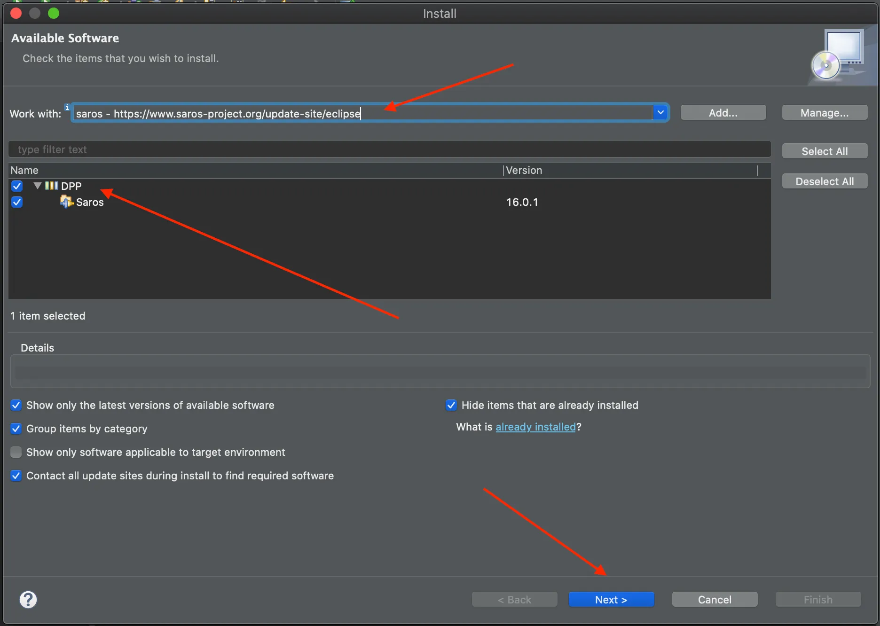Click the DPP category icon
Image resolution: width=880 pixels, height=626 pixels.
51,186
